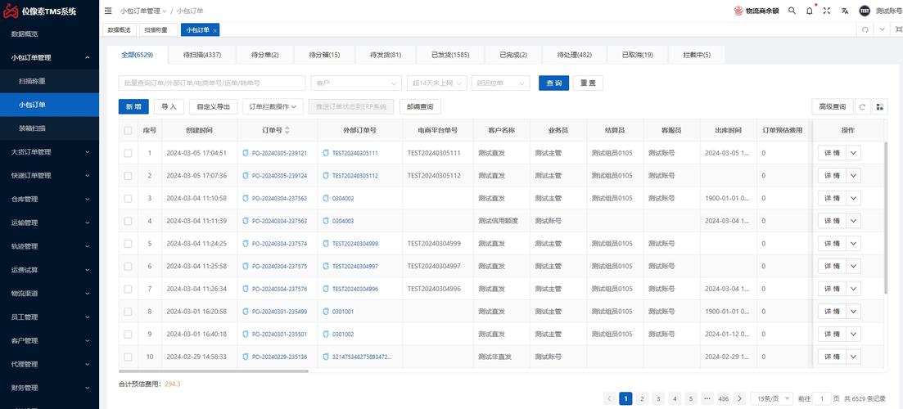Copy icon next to TEST20240305111 external order
Screen dimensions: 903x409
click(x=326, y=153)
